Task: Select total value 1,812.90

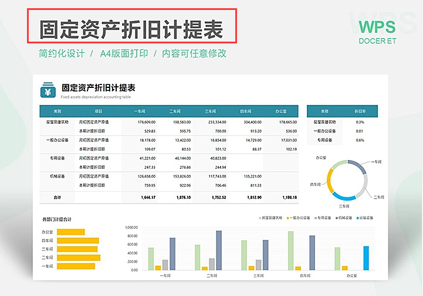Action: pyautogui.click(x=254, y=198)
